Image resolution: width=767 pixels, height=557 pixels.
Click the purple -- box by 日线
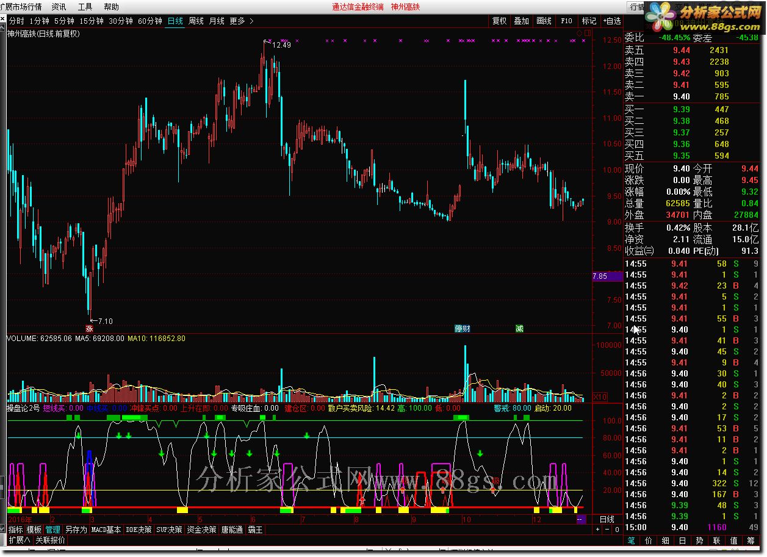coord(581,519)
